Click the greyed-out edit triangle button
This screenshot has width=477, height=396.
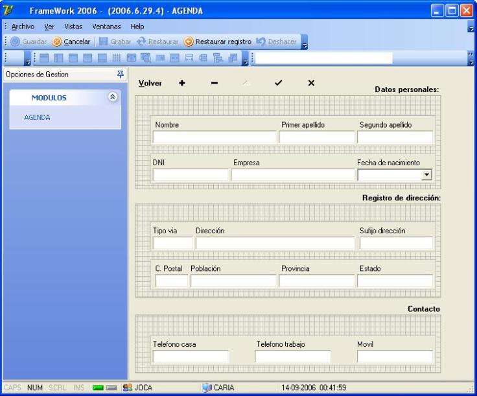click(x=246, y=83)
